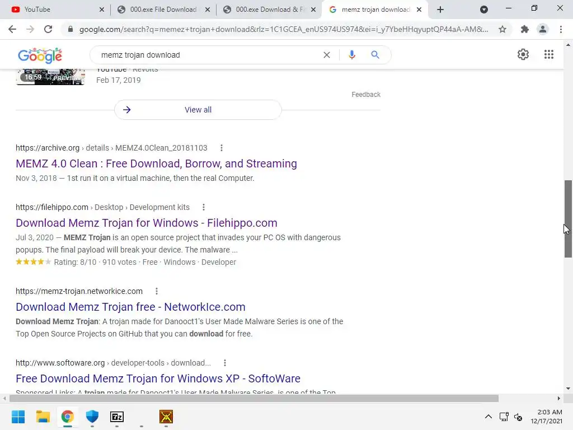Open Google apps grid
This screenshot has height=430, width=573.
coord(549,54)
